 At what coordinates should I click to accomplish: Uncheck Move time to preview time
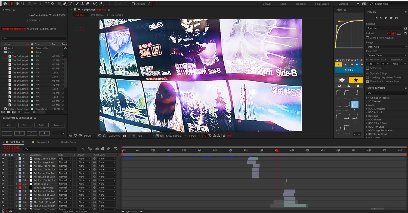[x=368, y=81]
